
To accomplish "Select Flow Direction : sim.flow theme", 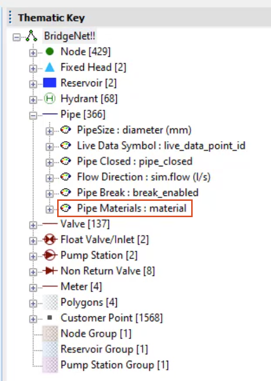I will pyautogui.click(x=143, y=177).
